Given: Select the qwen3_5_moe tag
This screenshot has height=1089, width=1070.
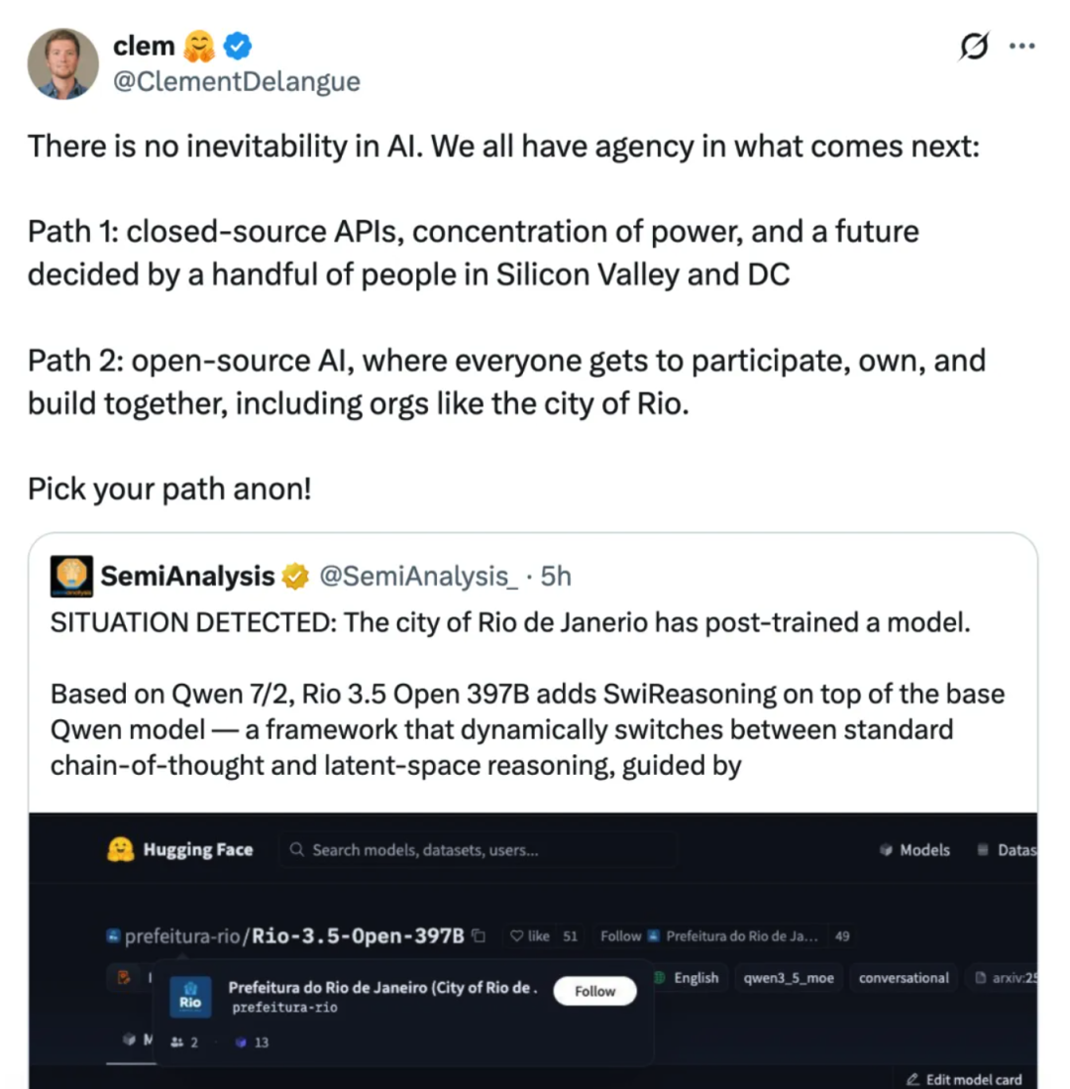Looking at the screenshot, I should click(788, 978).
